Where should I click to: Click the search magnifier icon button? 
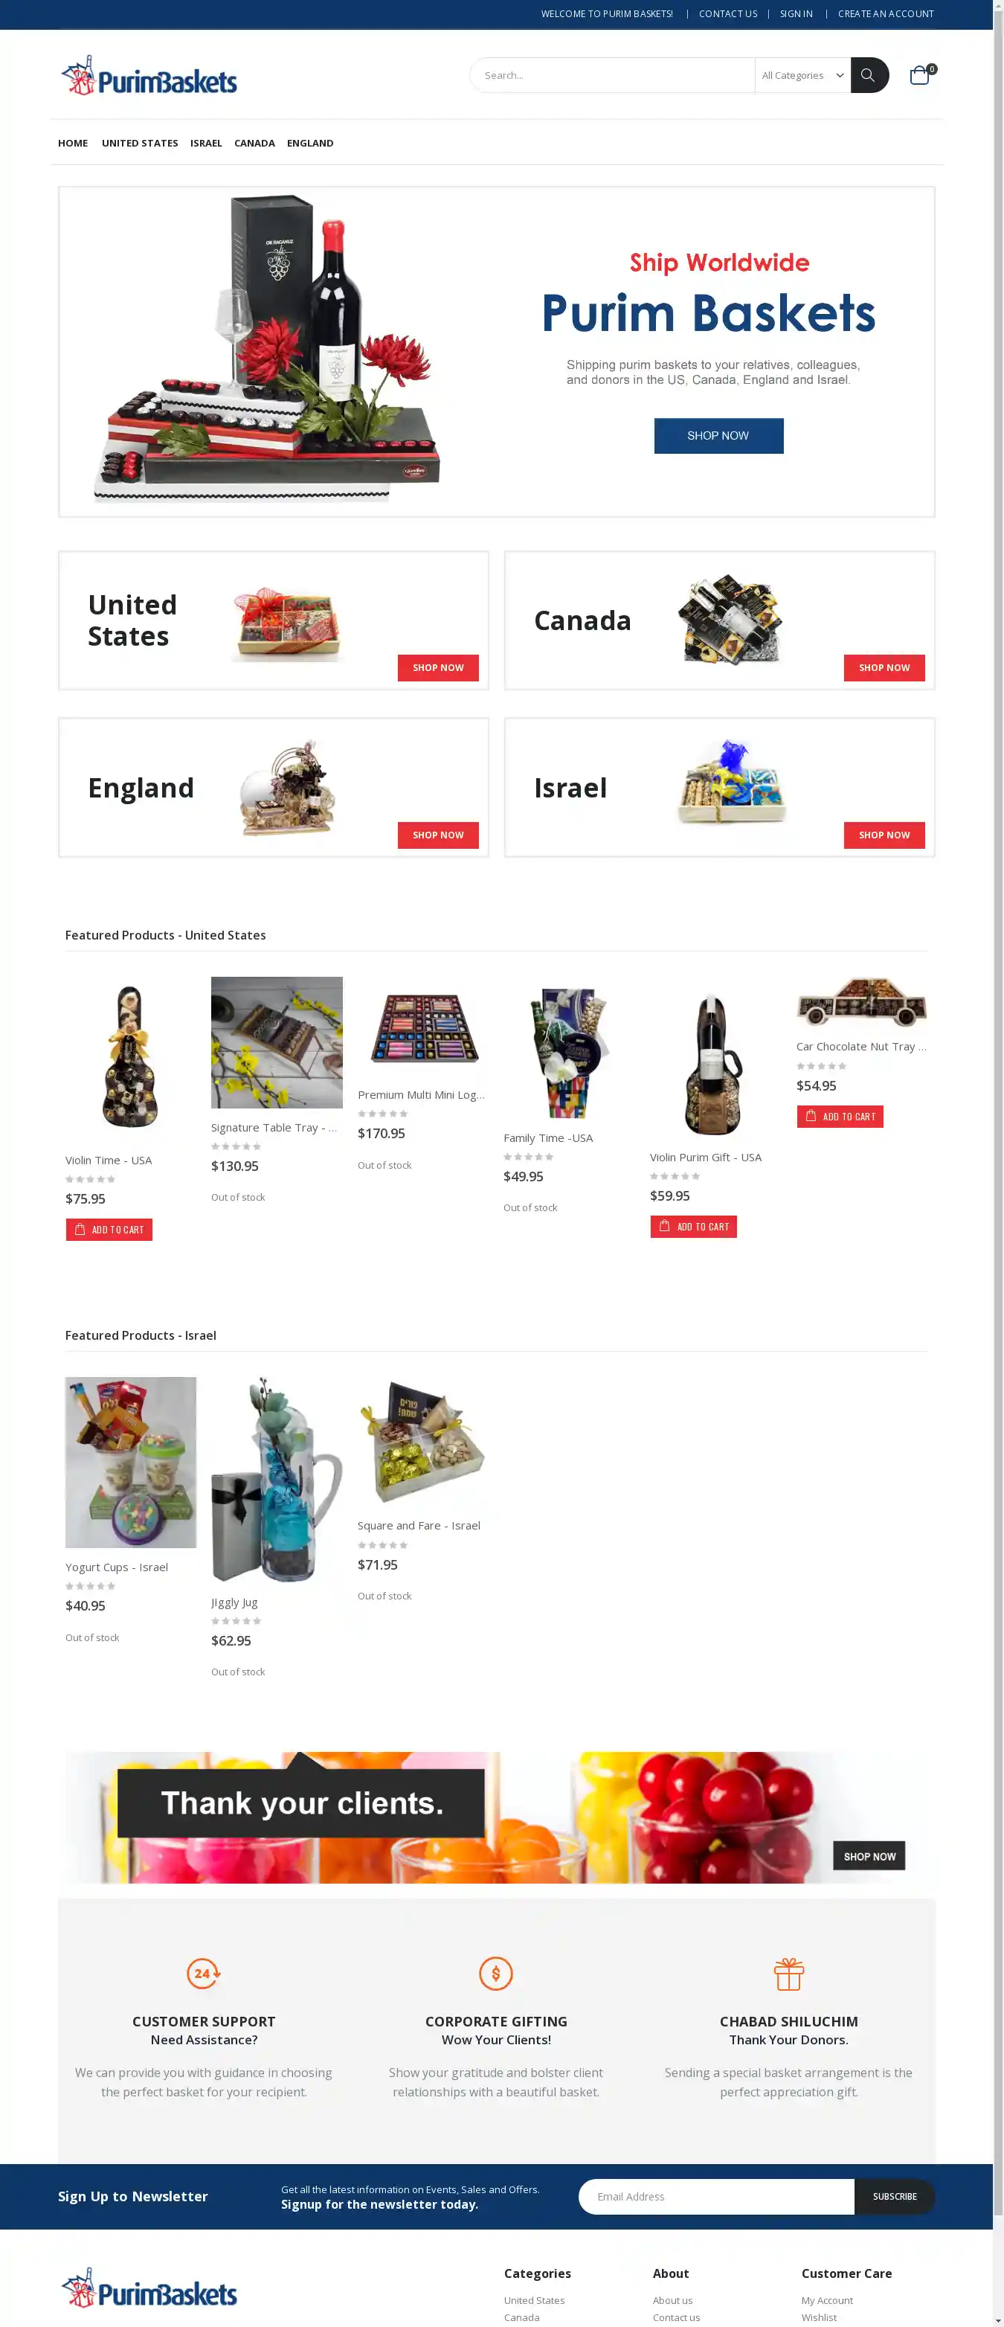(869, 75)
